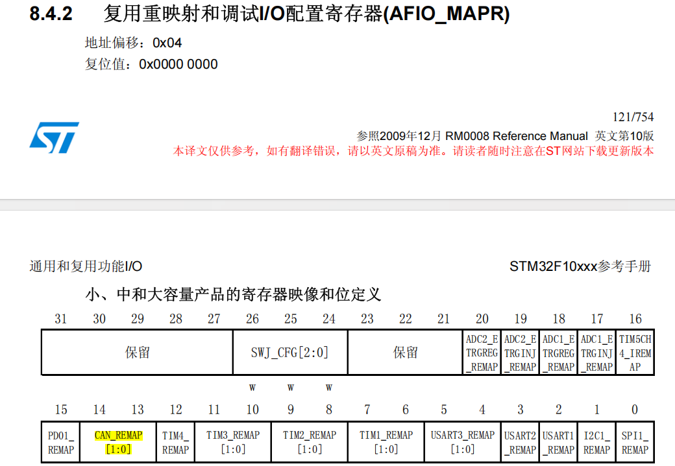Click the 'PD01_REMAP' cell at bit 15
This screenshot has width=675, height=466.
coord(61,443)
